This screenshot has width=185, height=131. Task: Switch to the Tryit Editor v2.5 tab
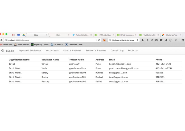(149, 35)
